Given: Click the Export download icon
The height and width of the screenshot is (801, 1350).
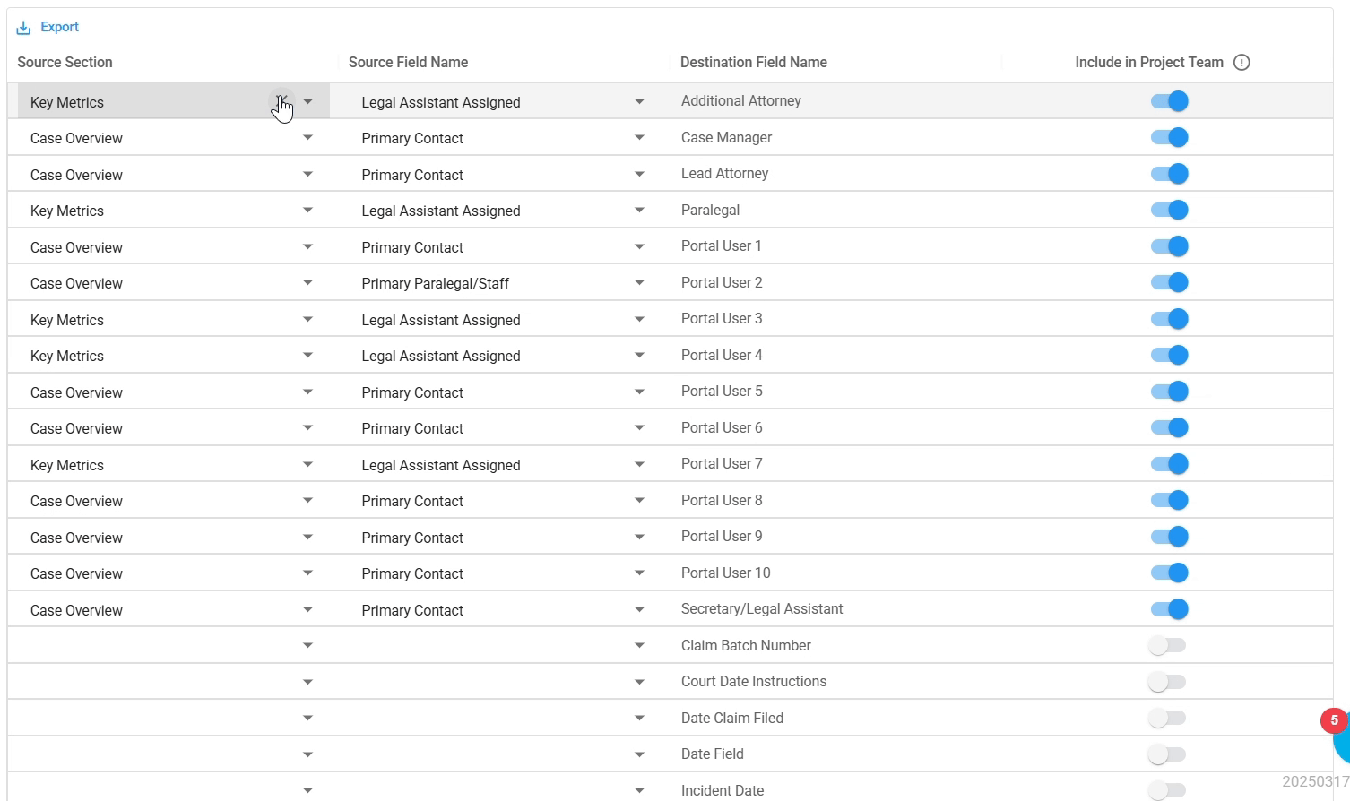Looking at the screenshot, I should [23, 28].
